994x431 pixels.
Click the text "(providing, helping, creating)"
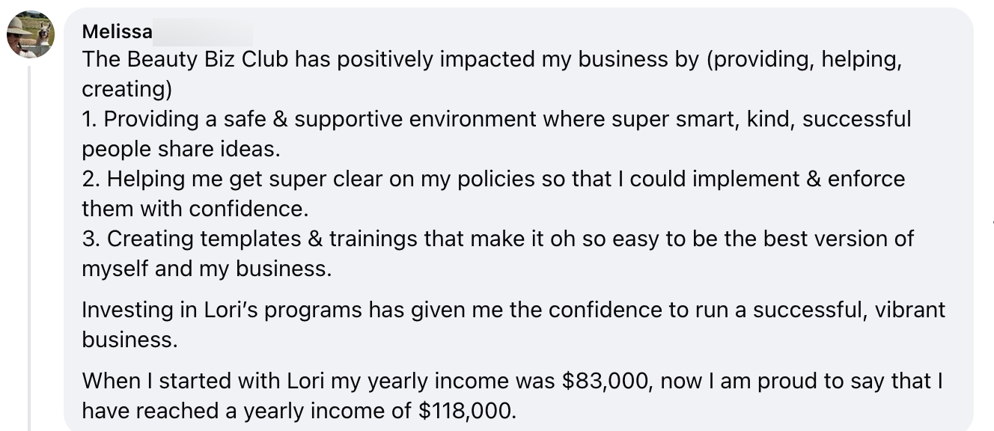point(805,59)
